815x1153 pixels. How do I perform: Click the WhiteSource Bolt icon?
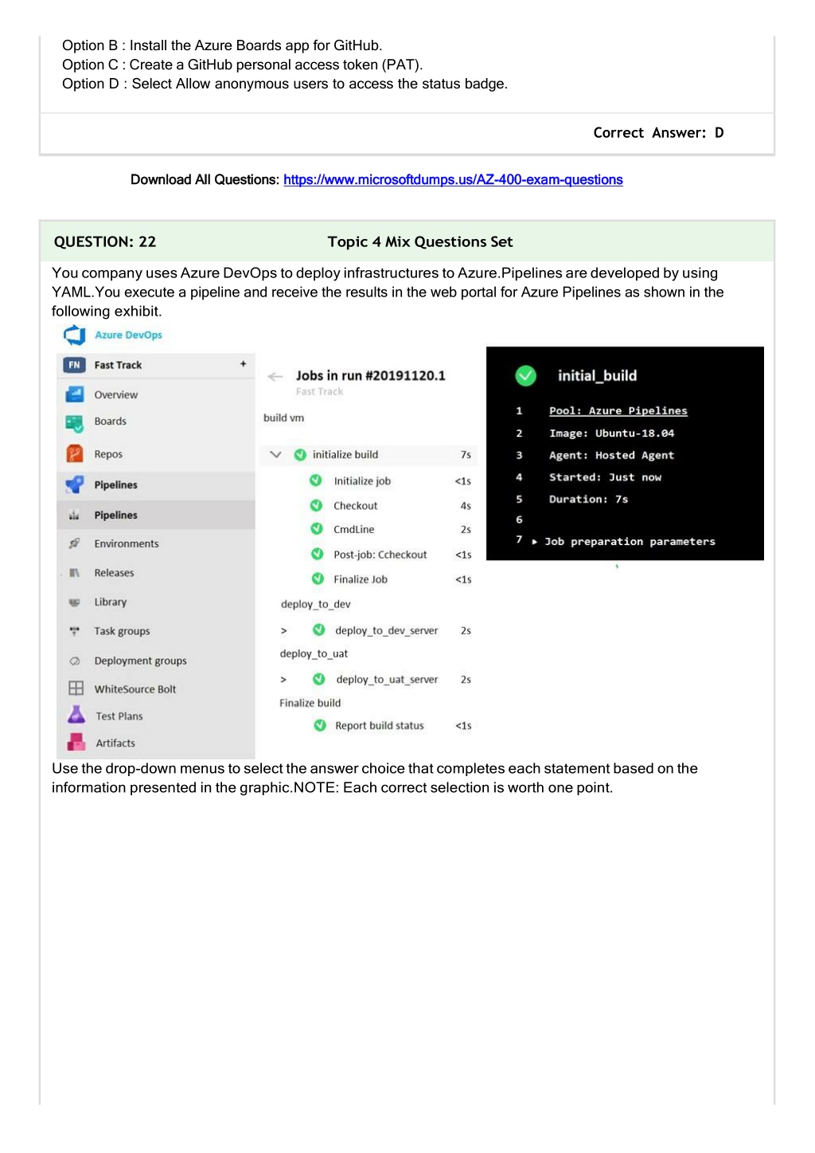tap(76, 688)
